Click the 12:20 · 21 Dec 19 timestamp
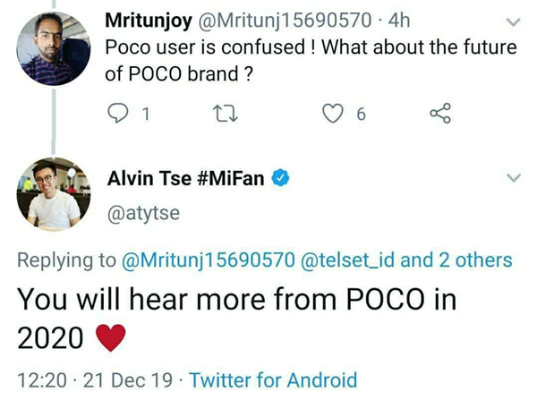This screenshot has height=400, width=537. tap(95, 380)
